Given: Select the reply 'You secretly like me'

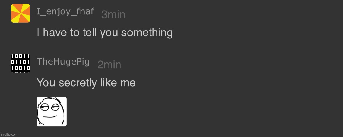Looking at the screenshot, I should tap(86, 83).
